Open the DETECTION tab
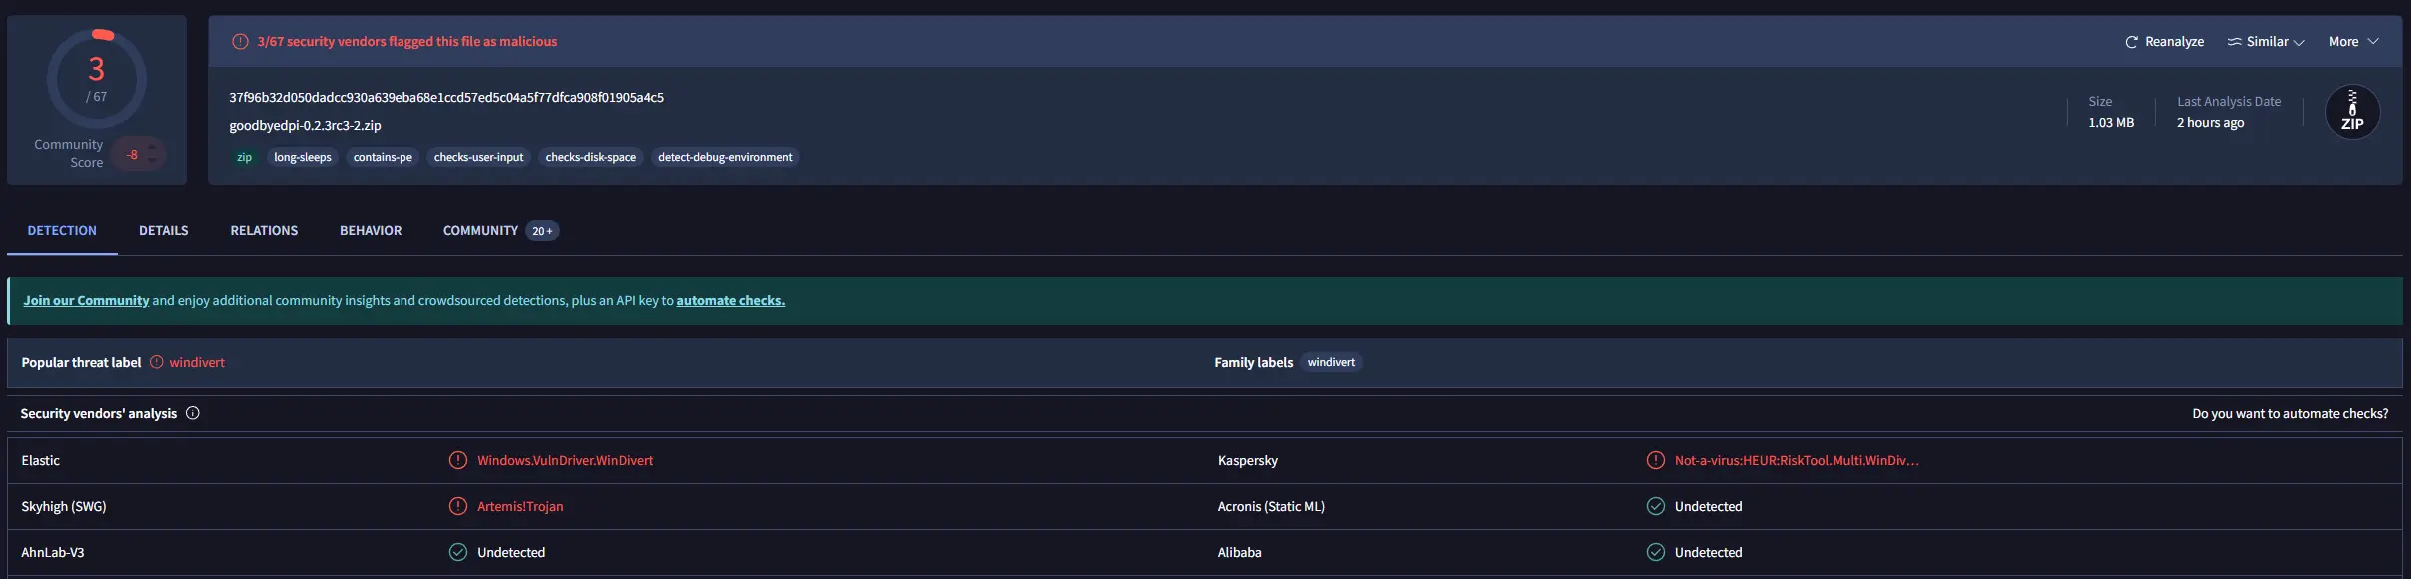The height and width of the screenshot is (579, 2411). pyautogui.click(x=62, y=231)
